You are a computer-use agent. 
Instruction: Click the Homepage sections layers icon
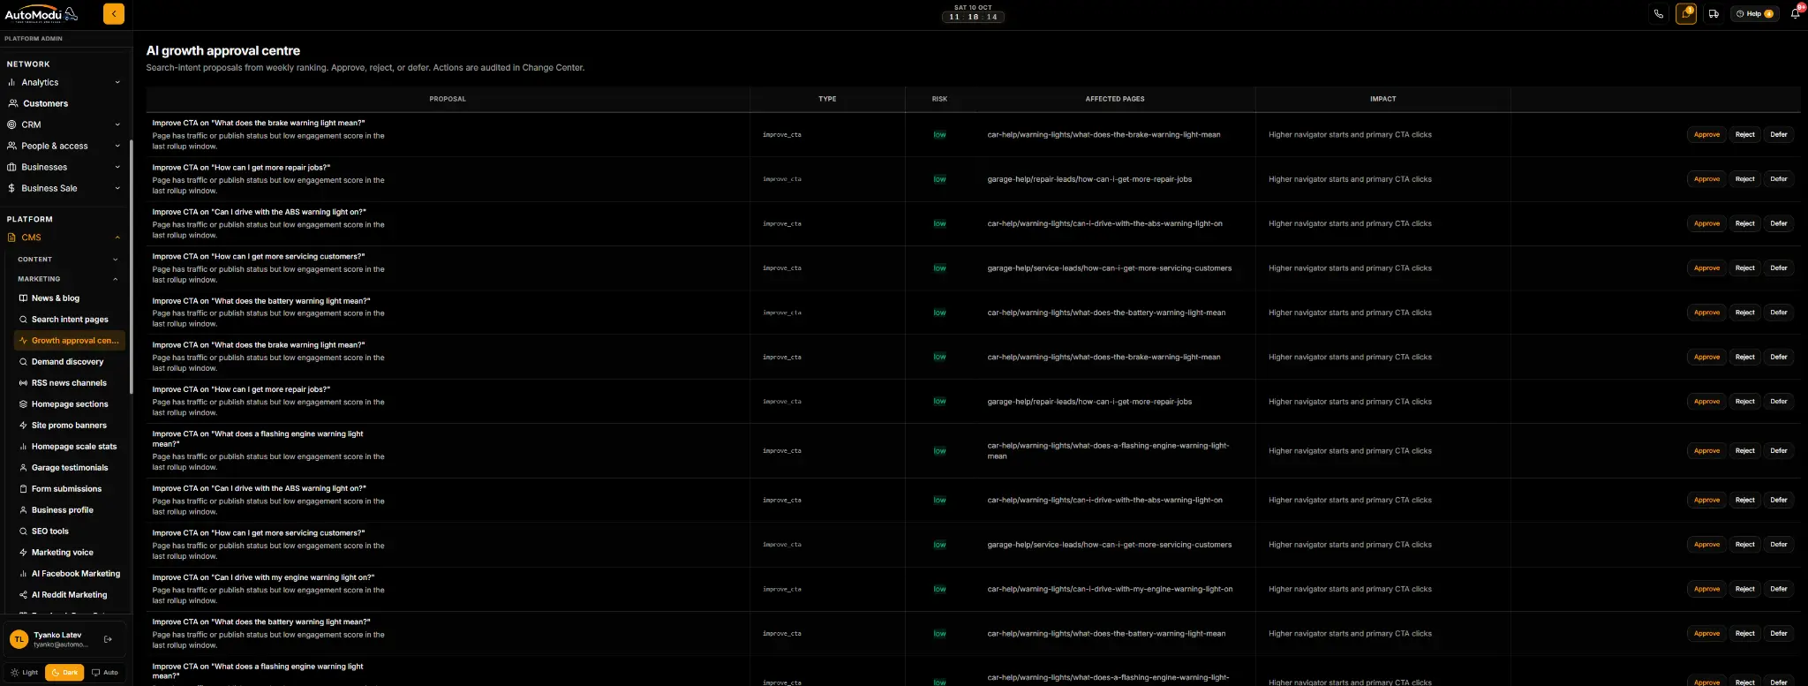click(x=23, y=404)
